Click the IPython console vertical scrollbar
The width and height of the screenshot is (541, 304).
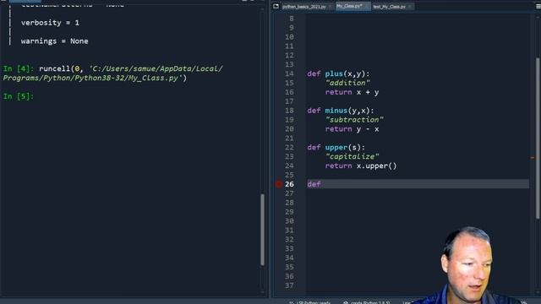click(x=262, y=230)
